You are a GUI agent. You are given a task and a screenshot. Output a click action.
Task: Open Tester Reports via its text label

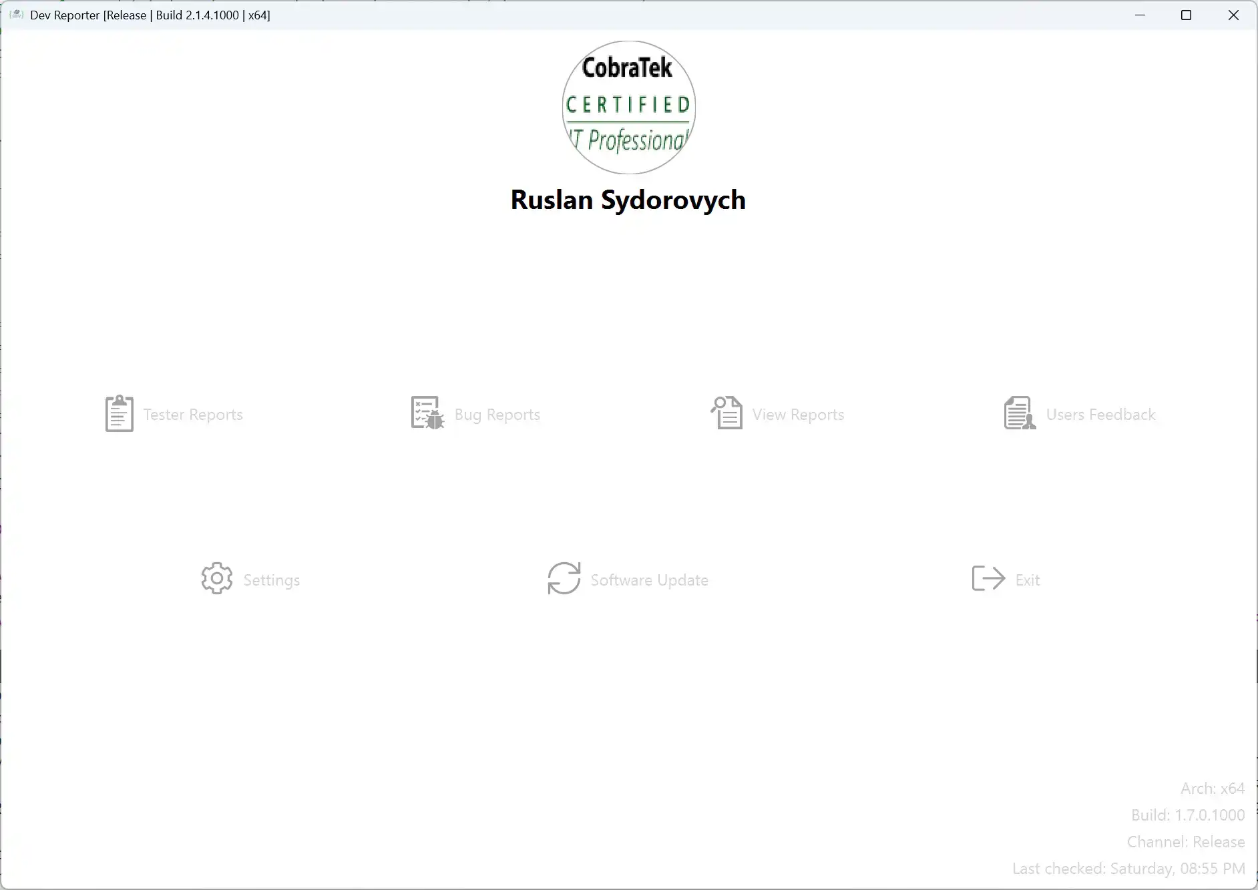193,415
